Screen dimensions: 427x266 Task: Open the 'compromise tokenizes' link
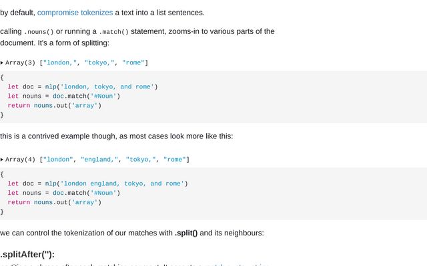pos(75,13)
